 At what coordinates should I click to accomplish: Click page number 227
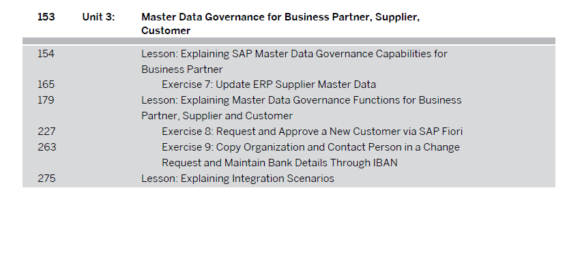[x=46, y=132]
